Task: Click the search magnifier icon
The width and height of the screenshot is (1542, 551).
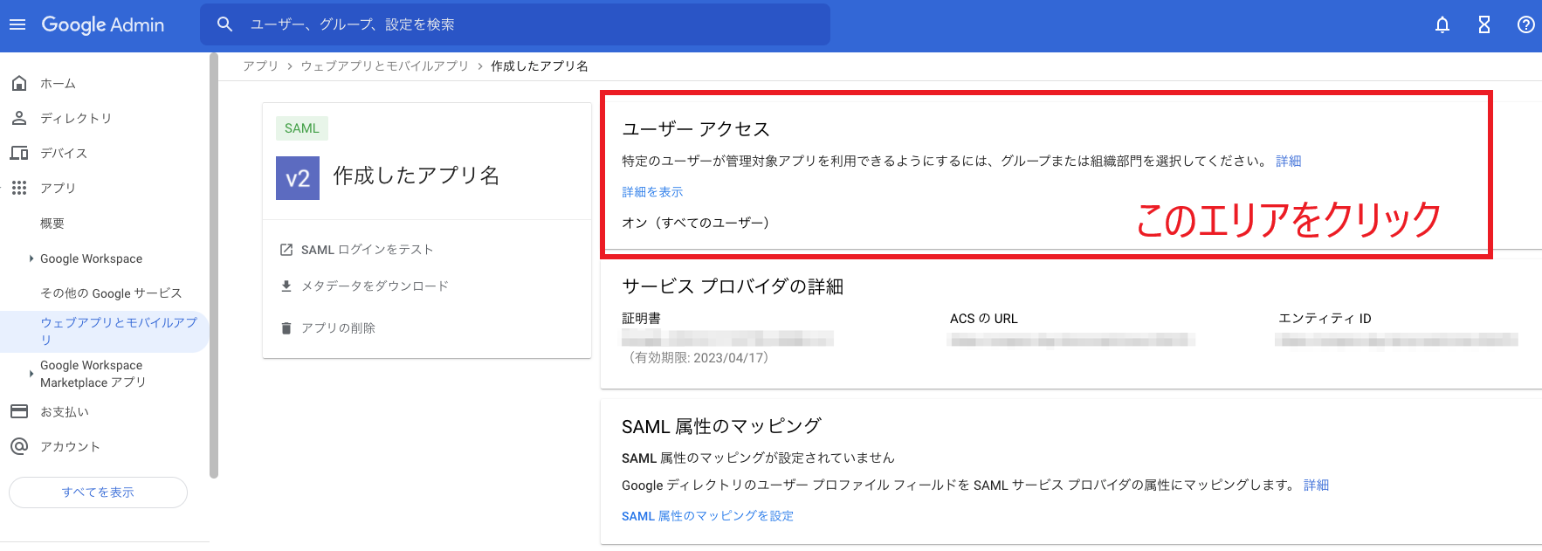Action: (x=224, y=24)
